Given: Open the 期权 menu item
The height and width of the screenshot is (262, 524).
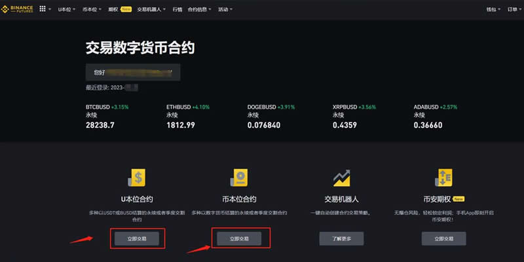Looking at the screenshot, I should tap(113, 10).
